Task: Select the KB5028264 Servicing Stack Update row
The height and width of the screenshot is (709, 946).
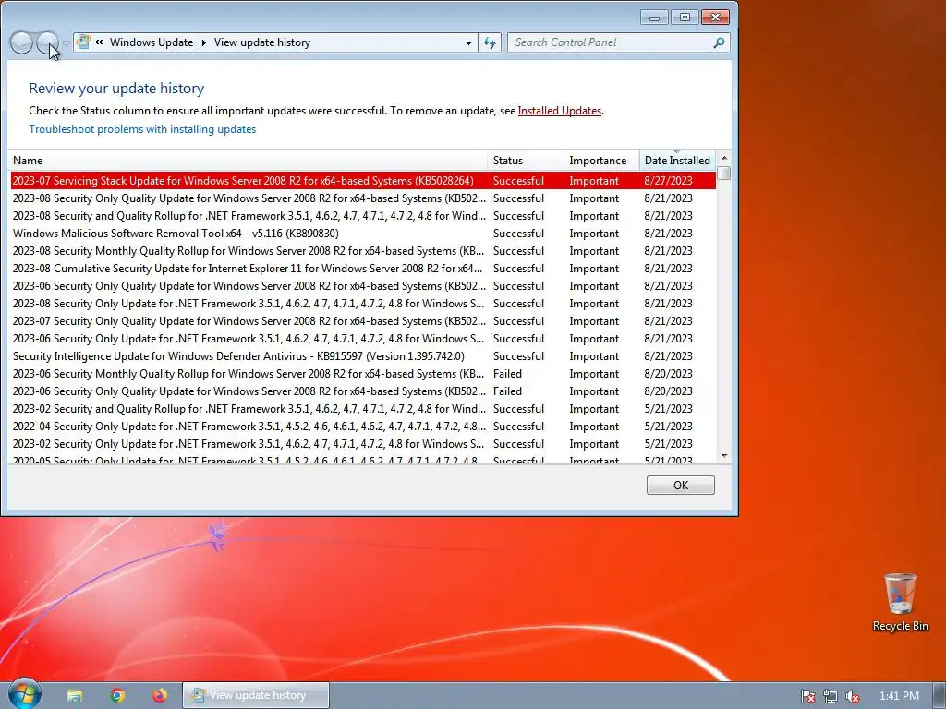Action: pos(363,181)
